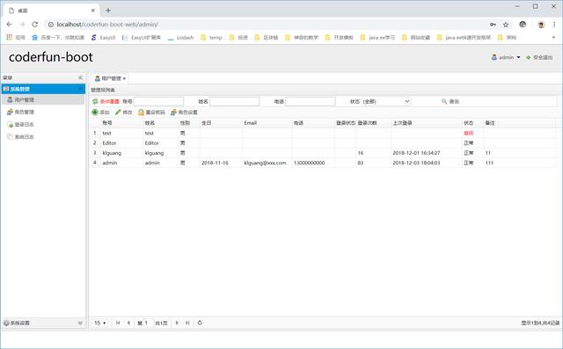Click the birthday 2018-11-16 cell

pos(215,163)
